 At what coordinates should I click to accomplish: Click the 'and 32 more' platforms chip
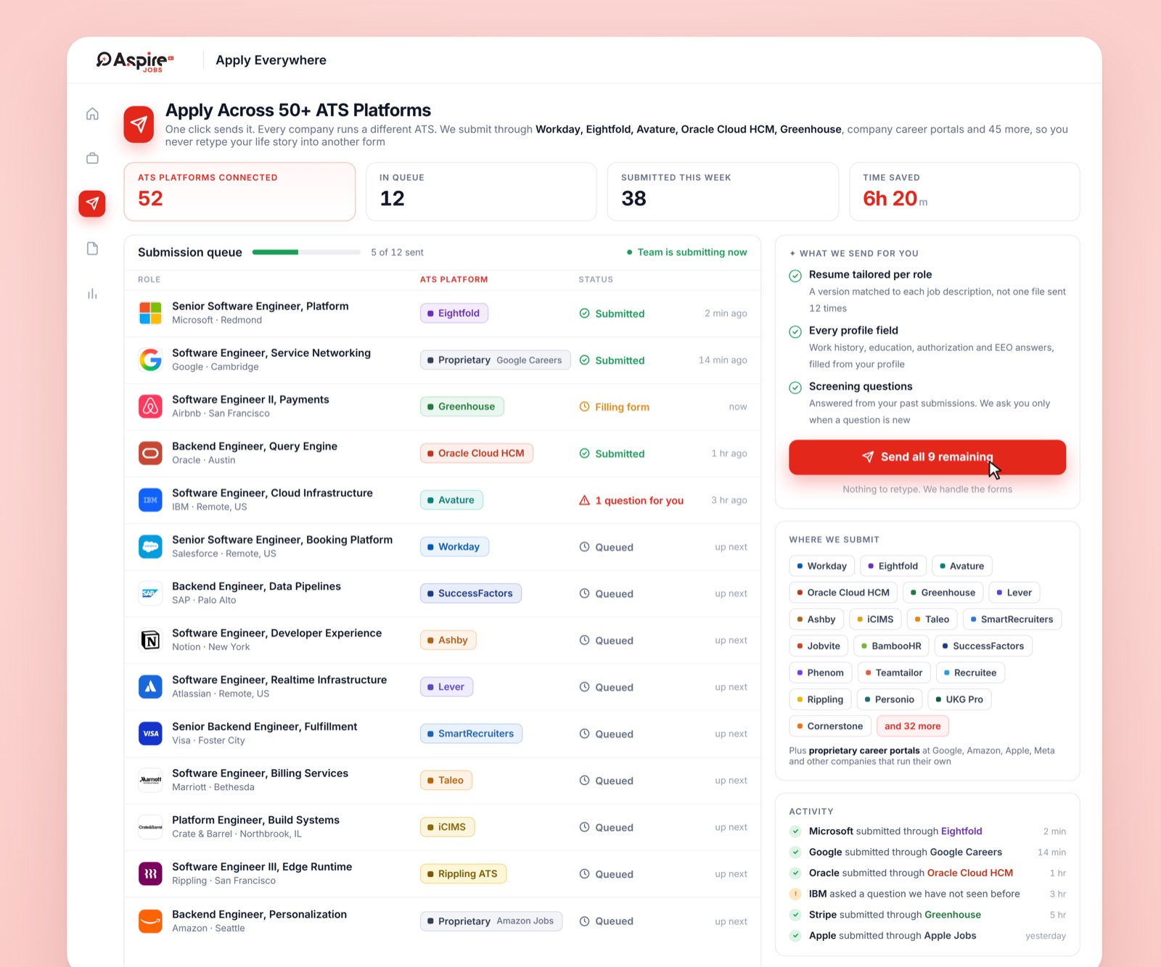coord(912,726)
